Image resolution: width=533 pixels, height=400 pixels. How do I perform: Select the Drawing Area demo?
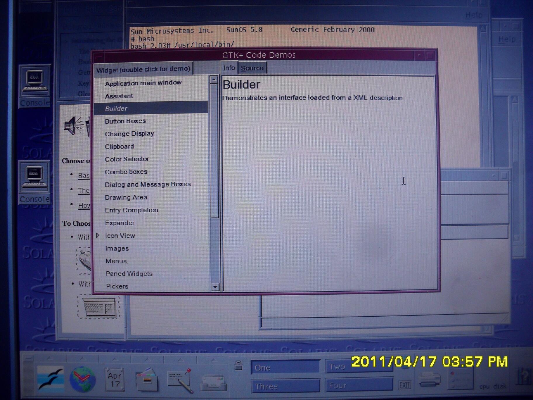coord(126,197)
